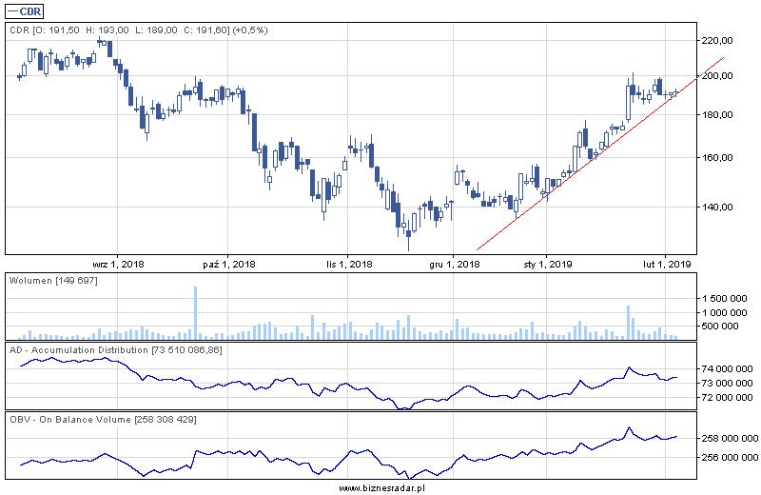Click the 'gru 1, 2018' date marker
761x495 pixels.
point(454,264)
